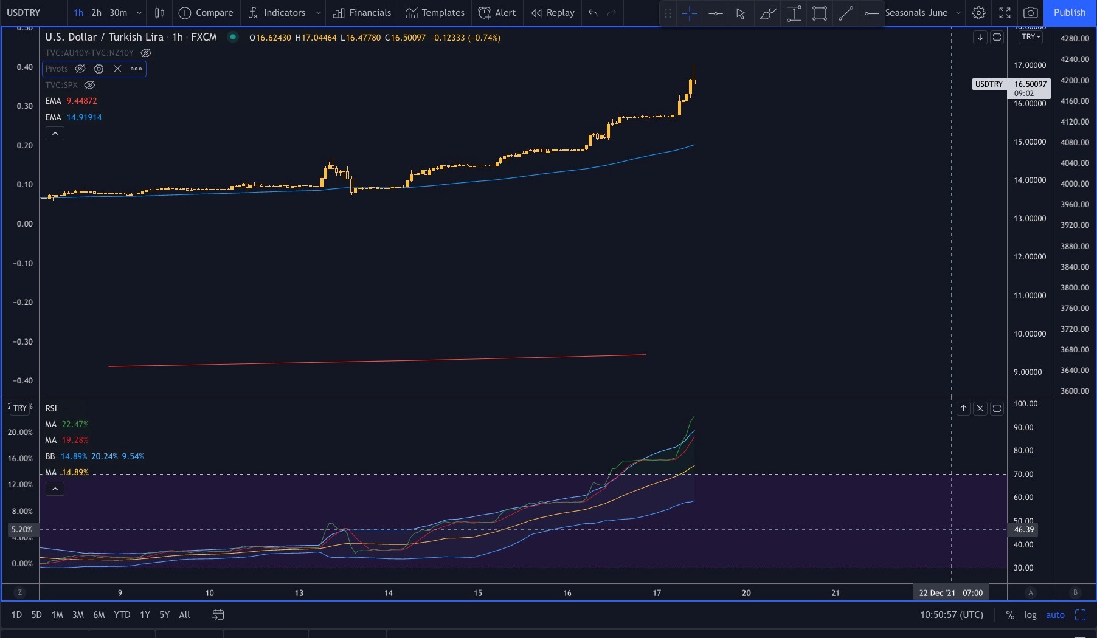Set date range to 1D
Image resolution: width=1097 pixels, height=638 pixels.
(16, 615)
